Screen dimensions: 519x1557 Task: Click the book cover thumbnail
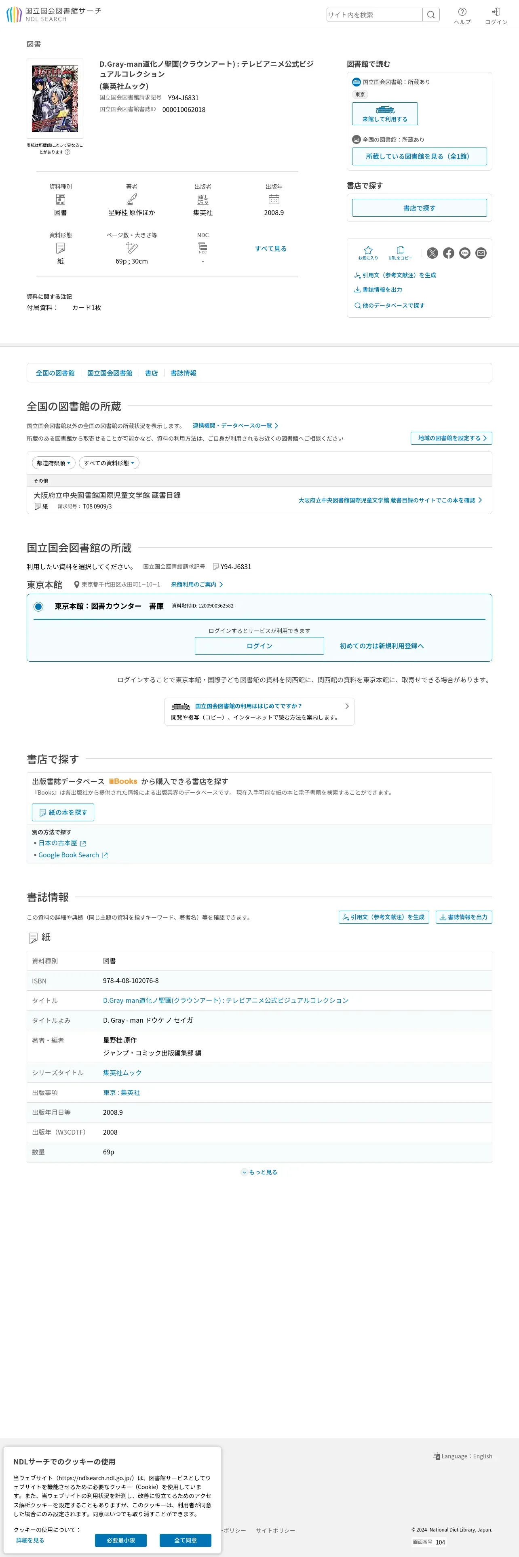point(55,99)
